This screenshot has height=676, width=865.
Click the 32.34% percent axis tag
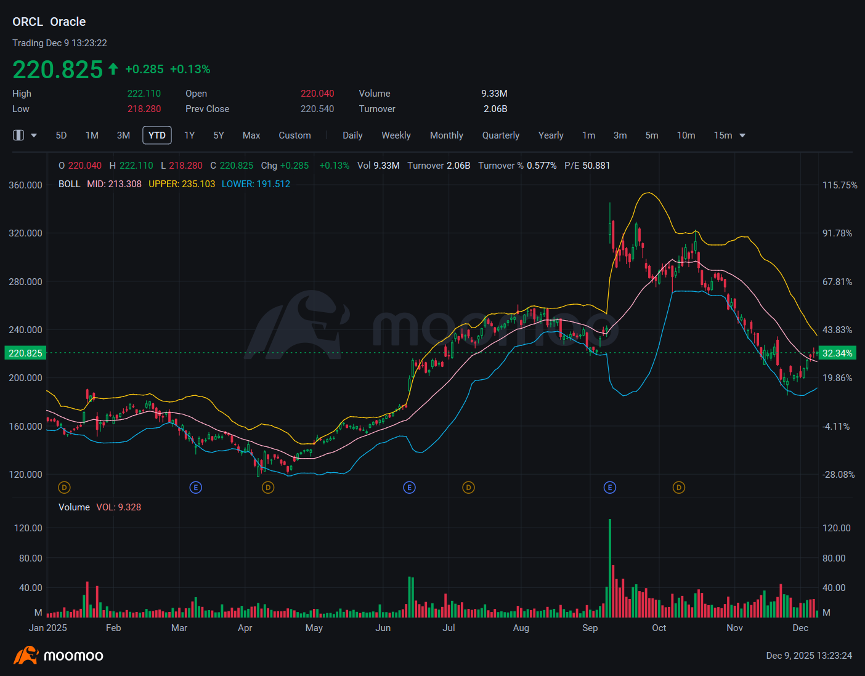[838, 353]
